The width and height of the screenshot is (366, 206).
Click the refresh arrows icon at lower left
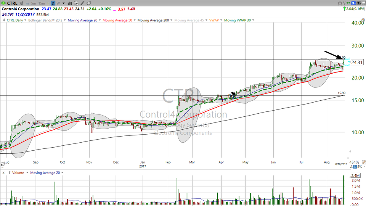(x=3, y=164)
